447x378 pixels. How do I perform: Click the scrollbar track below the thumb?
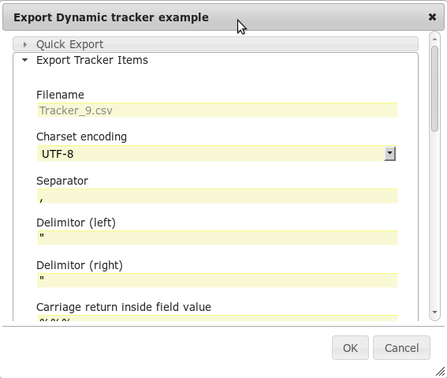[434, 219]
